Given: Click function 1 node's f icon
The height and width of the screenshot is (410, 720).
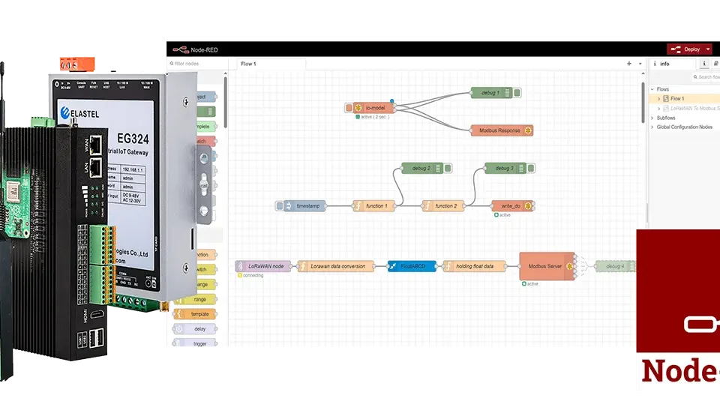Looking at the screenshot, I should [x=358, y=206].
